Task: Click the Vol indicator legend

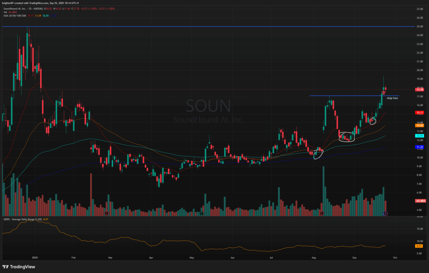Action: click(9, 12)
